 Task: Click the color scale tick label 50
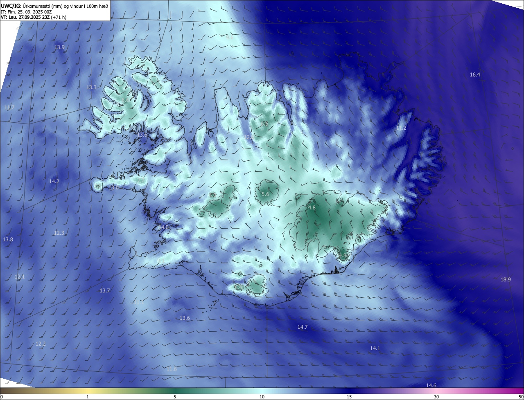(x=521, y=397)
